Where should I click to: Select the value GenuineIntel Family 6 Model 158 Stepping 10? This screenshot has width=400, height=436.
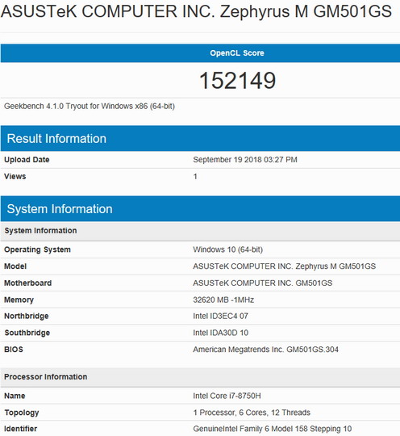pos(273,429)
